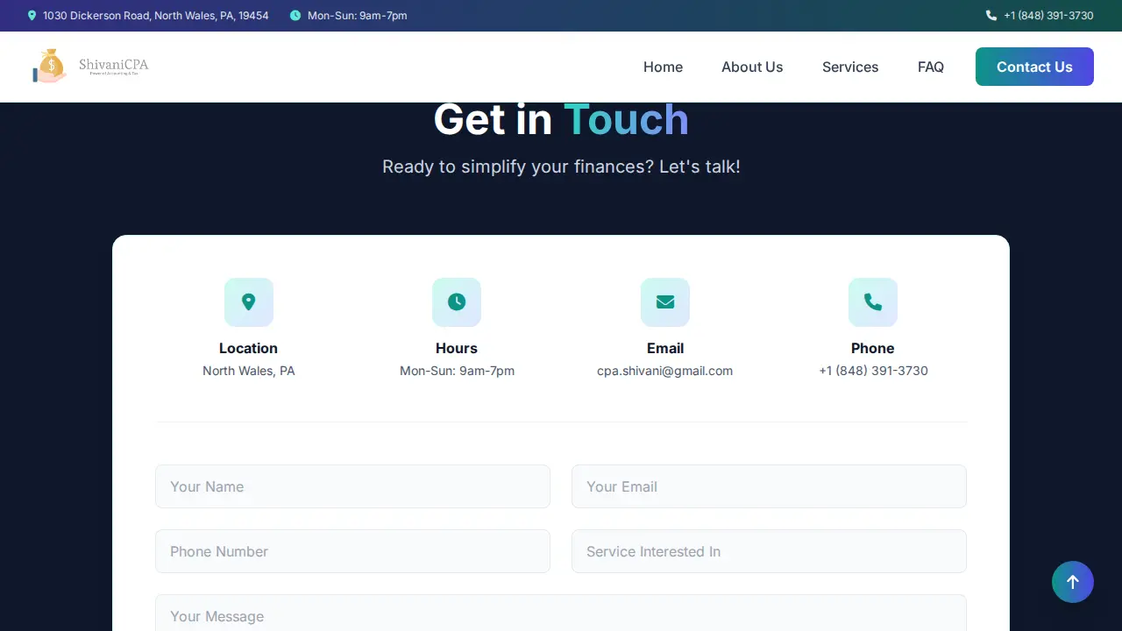
Task: Click the ShivaniCPA money bag logo
Action: click(91, 67)
